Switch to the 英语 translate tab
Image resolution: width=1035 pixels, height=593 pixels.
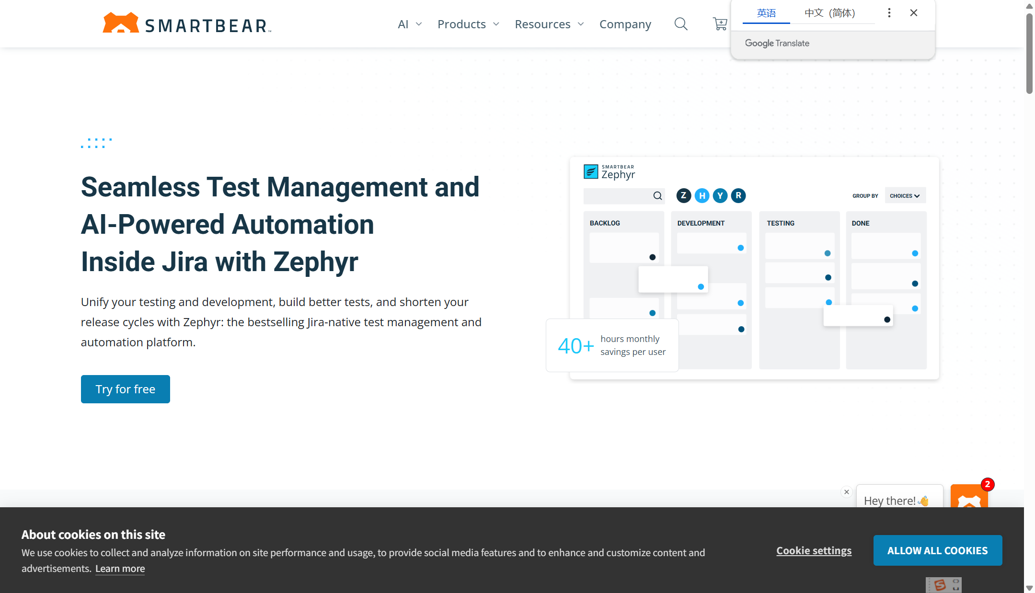tap(766, 13)
